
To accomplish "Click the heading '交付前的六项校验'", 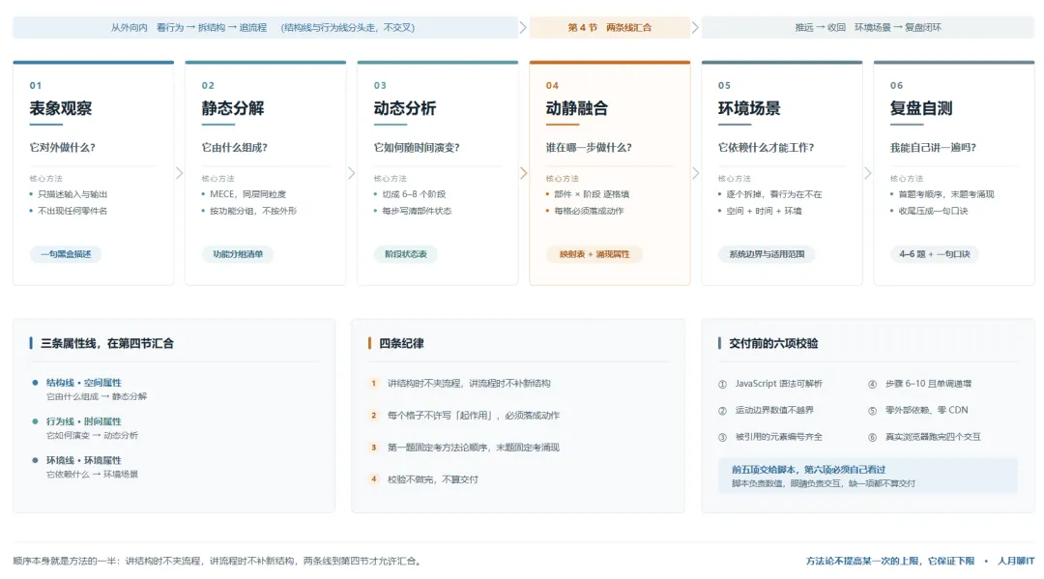I will pos(773,343).
